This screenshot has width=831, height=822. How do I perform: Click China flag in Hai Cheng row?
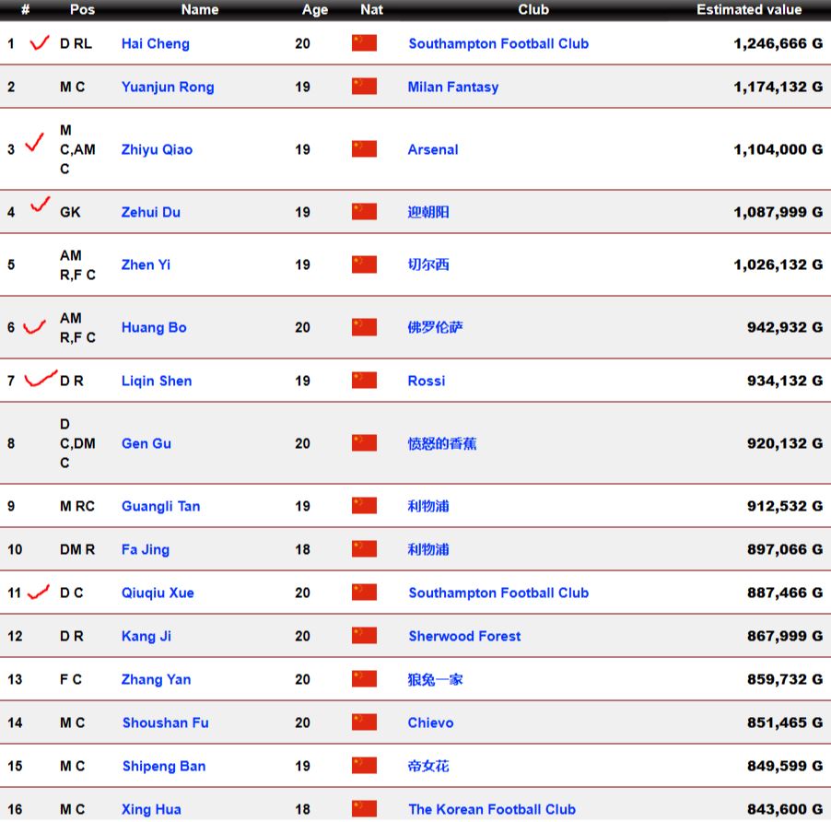(364, 43)
